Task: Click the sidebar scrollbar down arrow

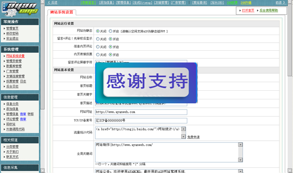Action: (x=43, y=170)
